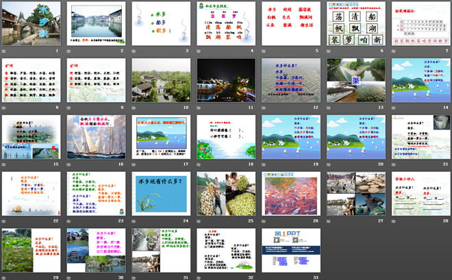This screenshot has width=452, height=280.
Task: Select slide 33 PPT download ad thumbnail
Action: (291, 251)
